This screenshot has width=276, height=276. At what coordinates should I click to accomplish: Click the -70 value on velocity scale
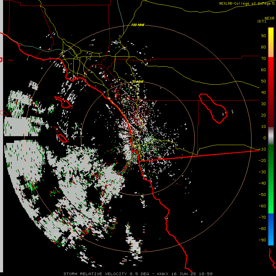(x=262, y=217)
